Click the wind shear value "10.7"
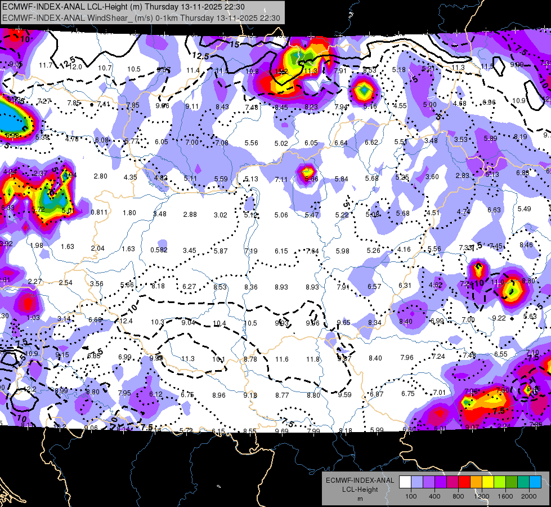 [105, 68]
